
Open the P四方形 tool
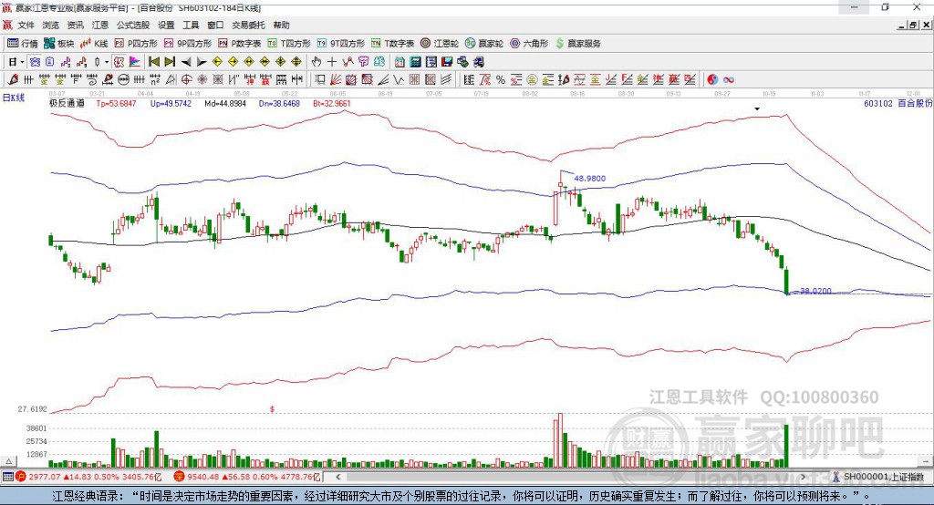pos(136,44)
